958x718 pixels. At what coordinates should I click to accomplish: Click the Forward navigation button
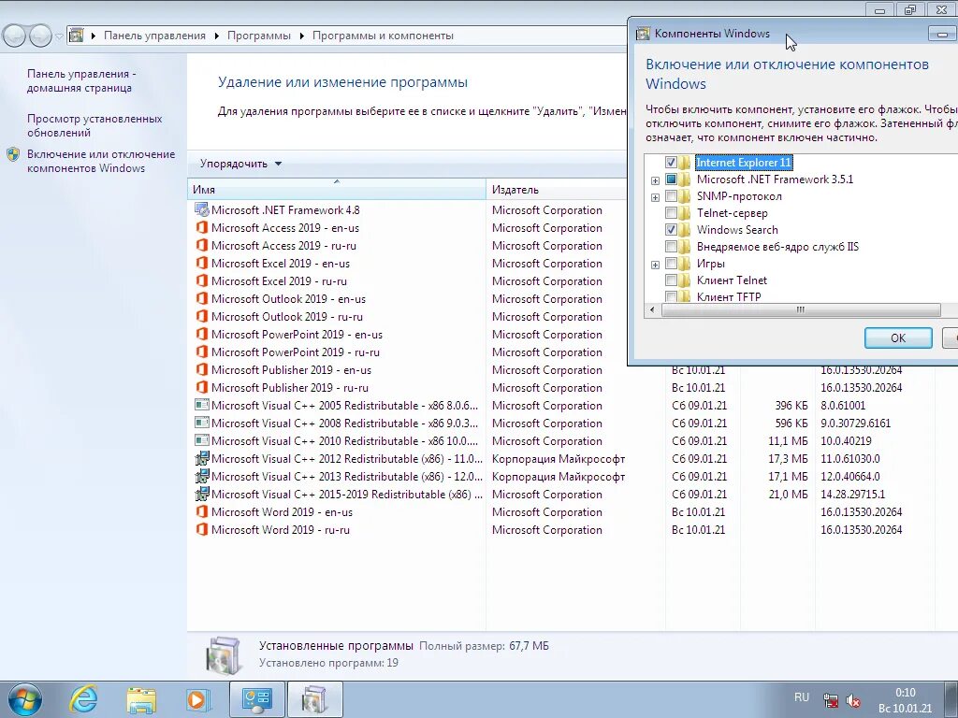tap(40, 36)
